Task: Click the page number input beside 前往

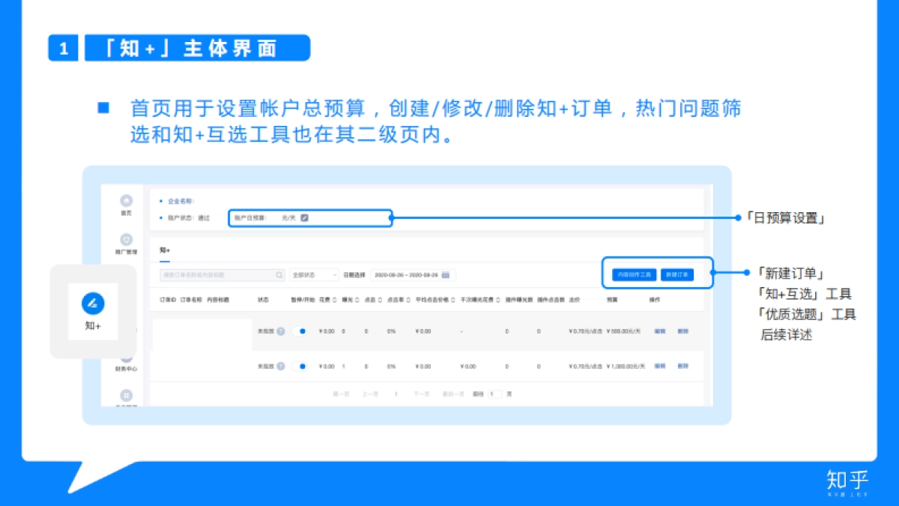Action: pyautogui.click(x=495, y=393)
